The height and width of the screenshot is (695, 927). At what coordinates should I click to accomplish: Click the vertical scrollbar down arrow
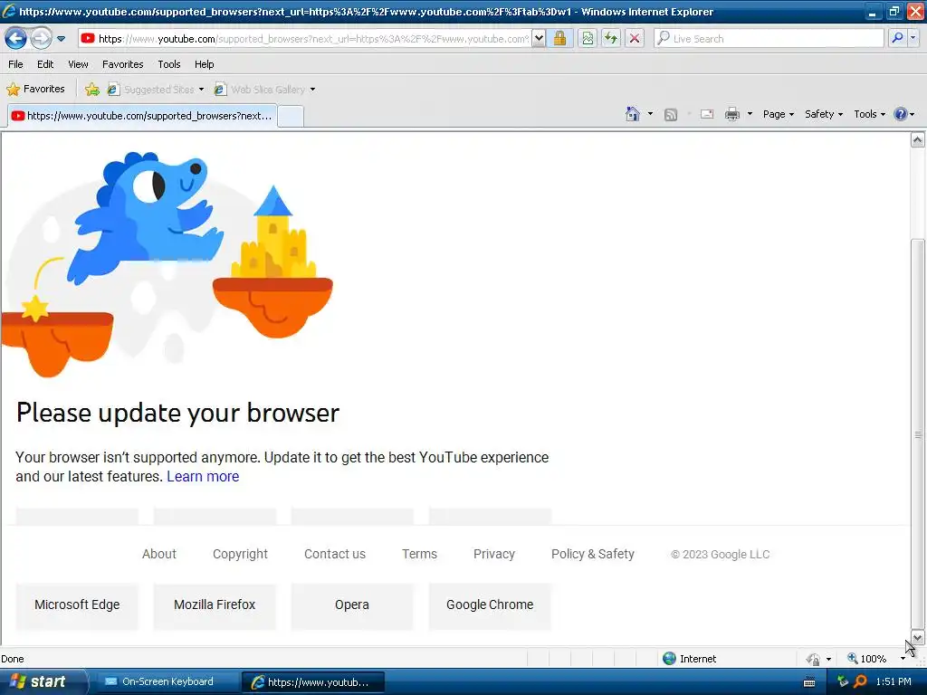tap(917, 637)
